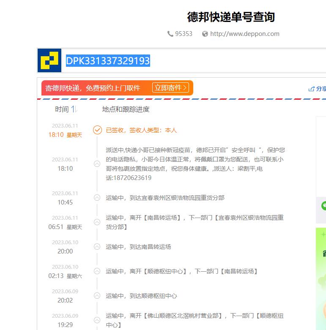
Task: Click the Deppon Express logo icon
Action: click(x=49, y=60)
